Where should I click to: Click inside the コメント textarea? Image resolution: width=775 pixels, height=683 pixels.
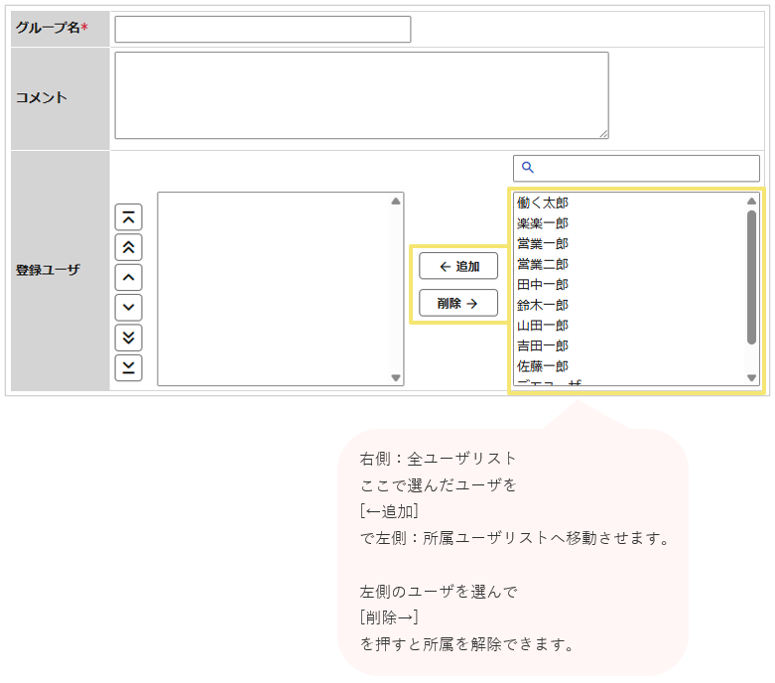pos(361,95)
